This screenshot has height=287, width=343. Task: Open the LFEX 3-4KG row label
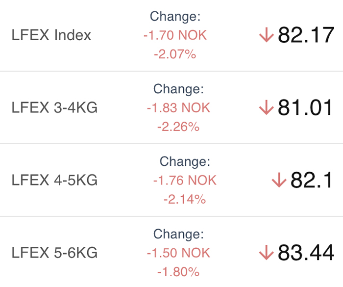click(x=54, y=107)
